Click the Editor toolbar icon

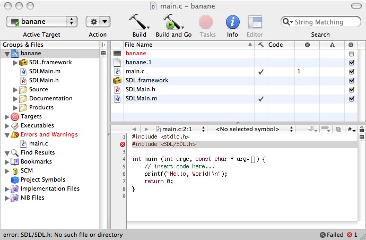click(x=255, y=22)
